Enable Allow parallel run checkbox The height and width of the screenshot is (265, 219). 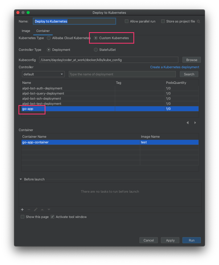(127, 21)
